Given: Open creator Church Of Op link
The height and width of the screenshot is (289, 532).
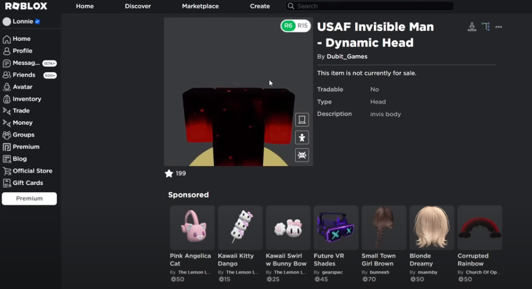Looking at the screenshot, I should click(482, 273).
